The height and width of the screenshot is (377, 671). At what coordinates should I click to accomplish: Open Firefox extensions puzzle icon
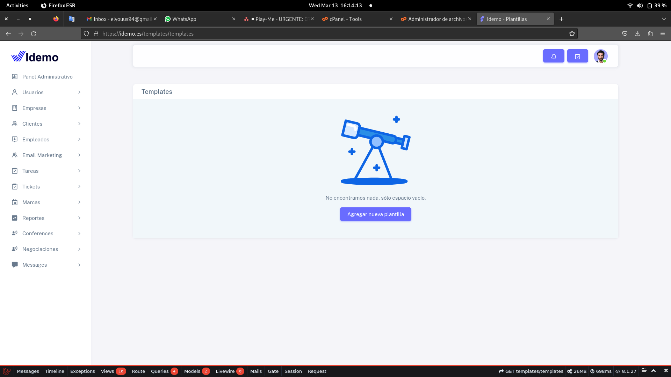coord(650,34)
